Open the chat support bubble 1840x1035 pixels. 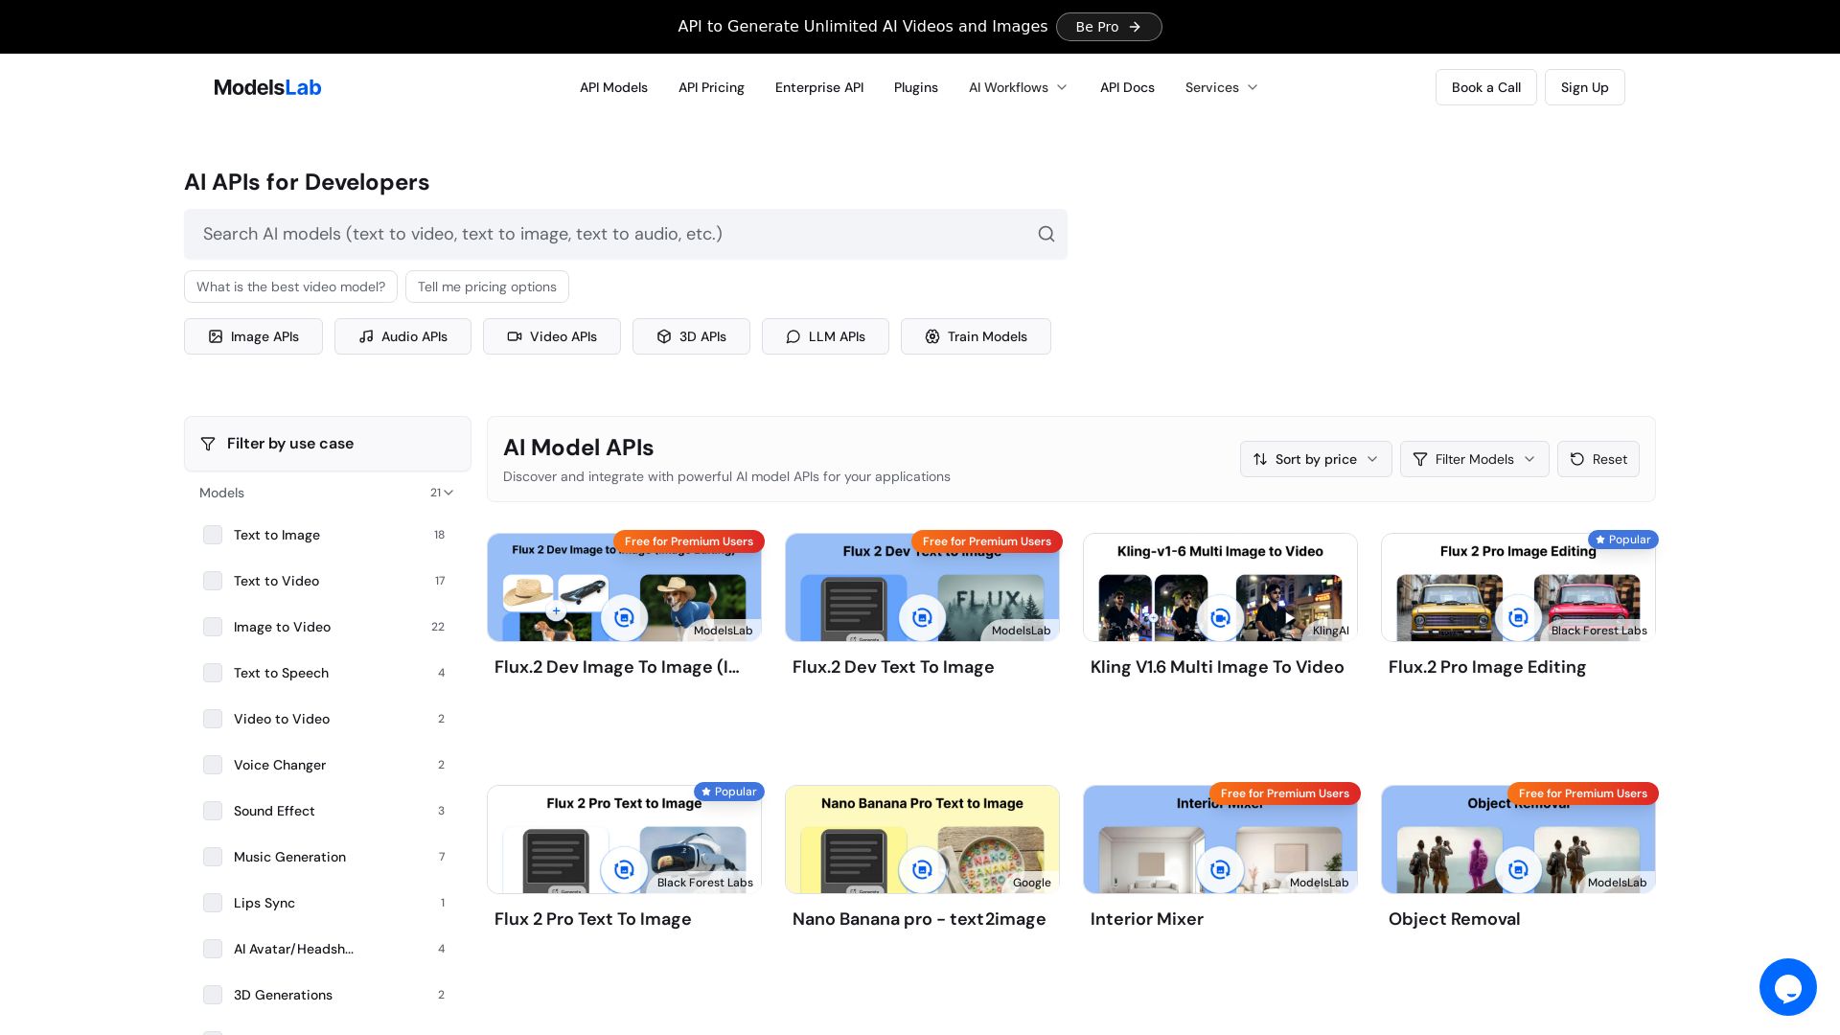1787,986
